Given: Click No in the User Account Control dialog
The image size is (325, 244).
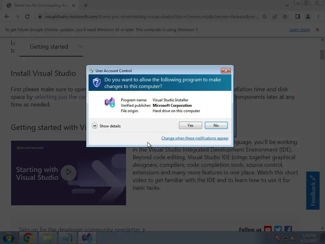Looking at the screenshot, I should [216, 125].
